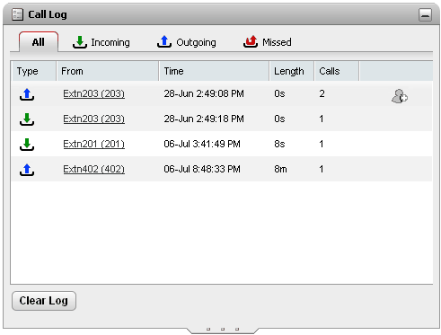Select the 06-Jul 3:41:49 PM time cell
The image size is (441, 335).
point(202,144)
